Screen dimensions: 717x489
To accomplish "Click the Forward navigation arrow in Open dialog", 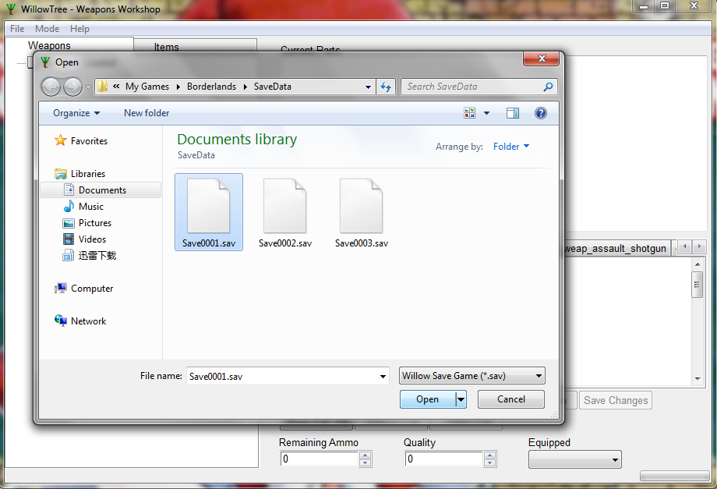I will tap(72, 87).
